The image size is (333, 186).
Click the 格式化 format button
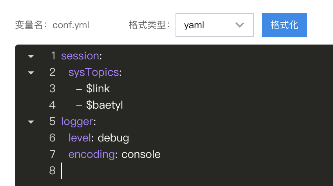(x=284, y=25)
